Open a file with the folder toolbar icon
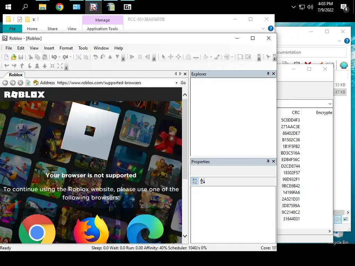Screen dimensions: 355x266 click(x=14, y=57)
